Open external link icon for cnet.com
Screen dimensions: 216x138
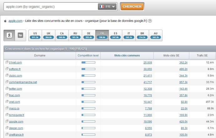[7, 101]
